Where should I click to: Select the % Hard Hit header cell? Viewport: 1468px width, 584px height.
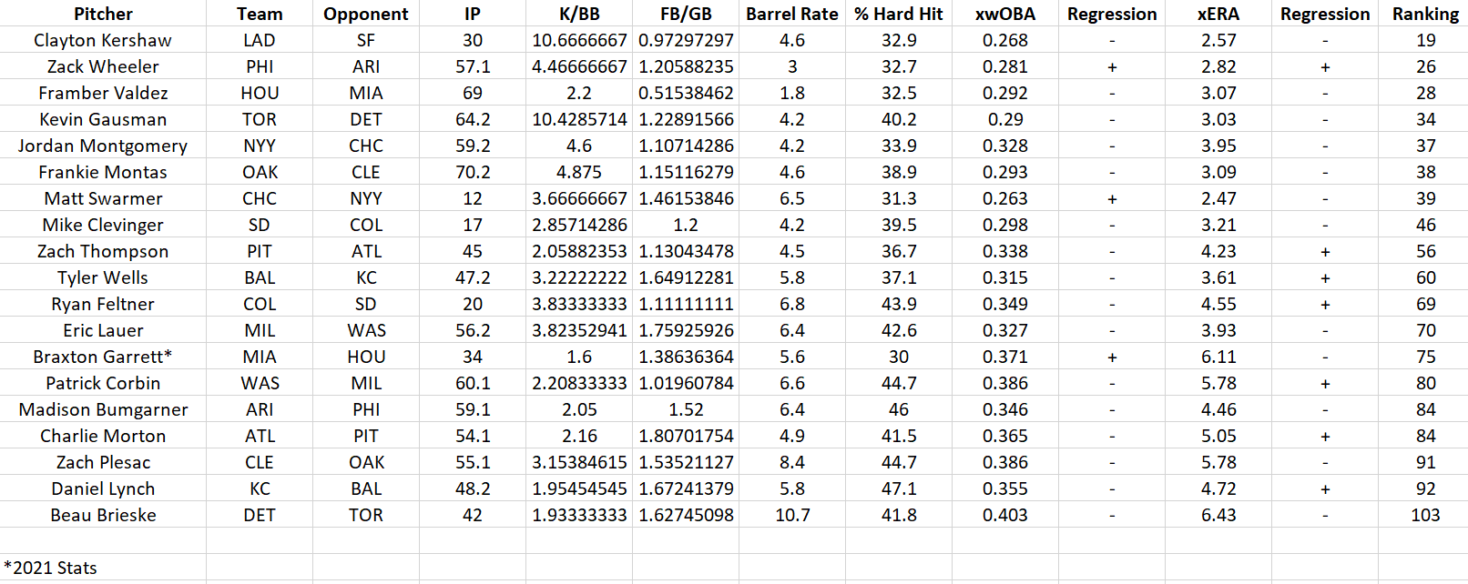(x=899, y=14)
